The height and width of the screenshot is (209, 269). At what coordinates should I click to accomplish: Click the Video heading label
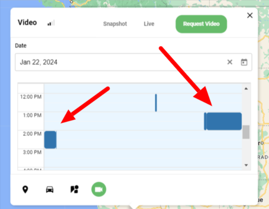(27, 22)
